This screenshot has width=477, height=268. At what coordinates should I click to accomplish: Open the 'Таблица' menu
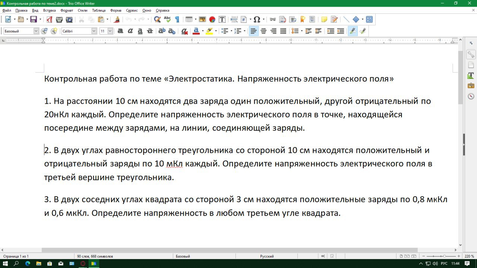[99, 10]
